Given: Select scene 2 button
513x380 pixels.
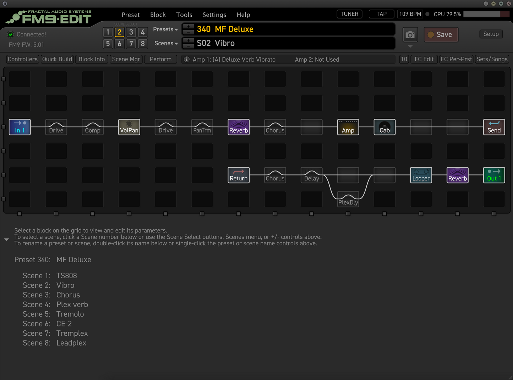Looking at the screenshot, I should tap(120, 32).
